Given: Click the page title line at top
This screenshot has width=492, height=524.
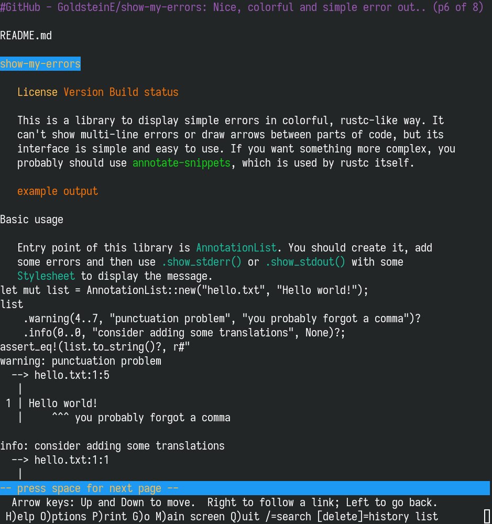Looking at the screenshot, I should [242, 7].
